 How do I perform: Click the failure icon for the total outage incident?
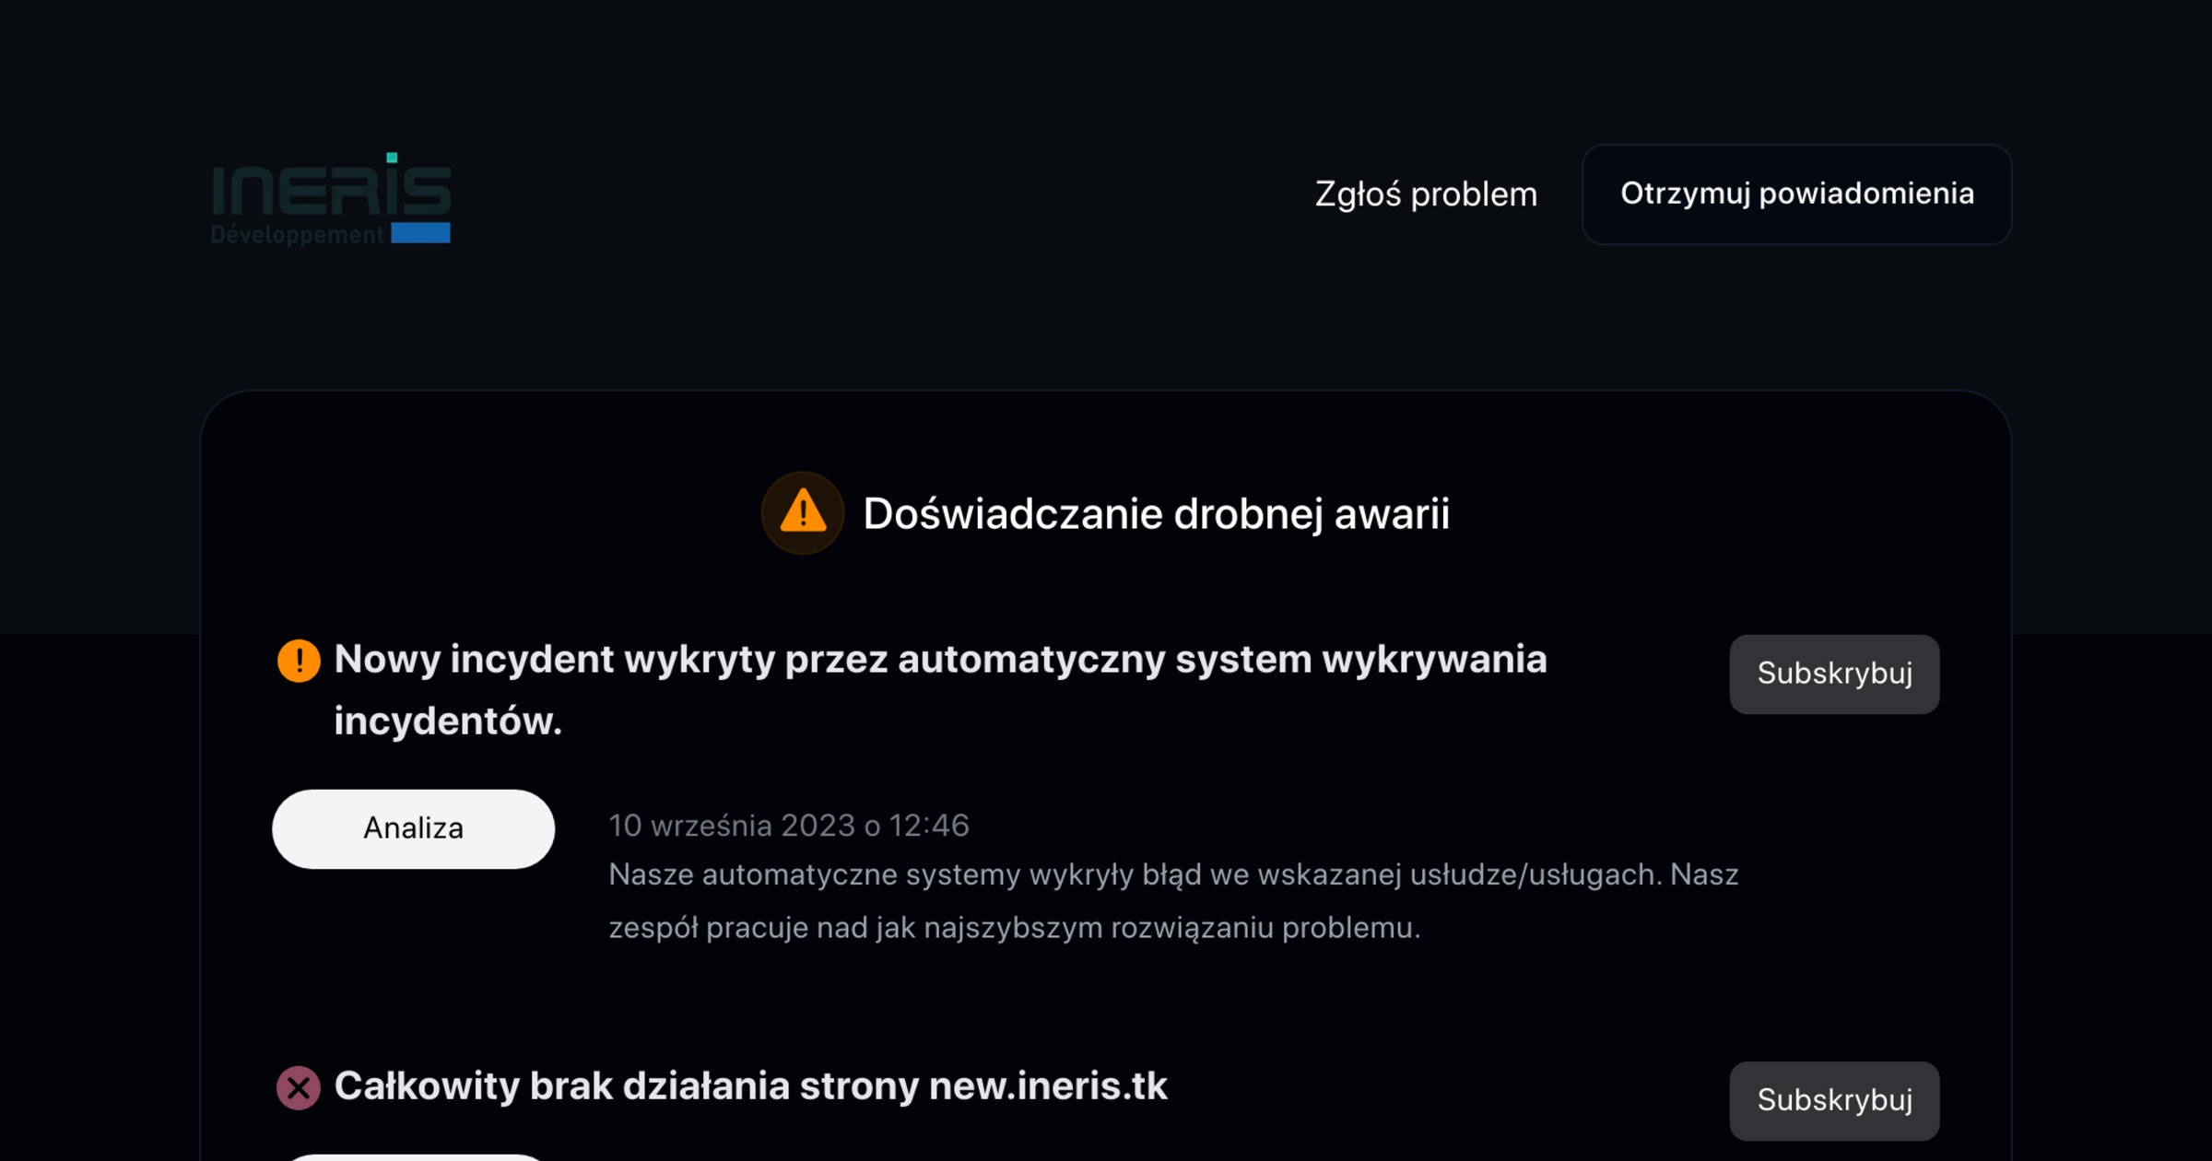[x=297, y=1087]
